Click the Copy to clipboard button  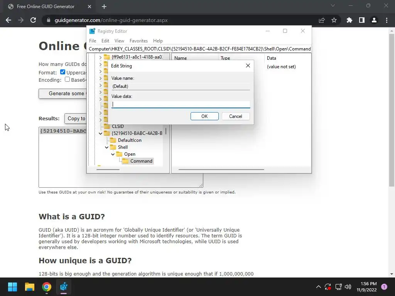coord(75,119)
